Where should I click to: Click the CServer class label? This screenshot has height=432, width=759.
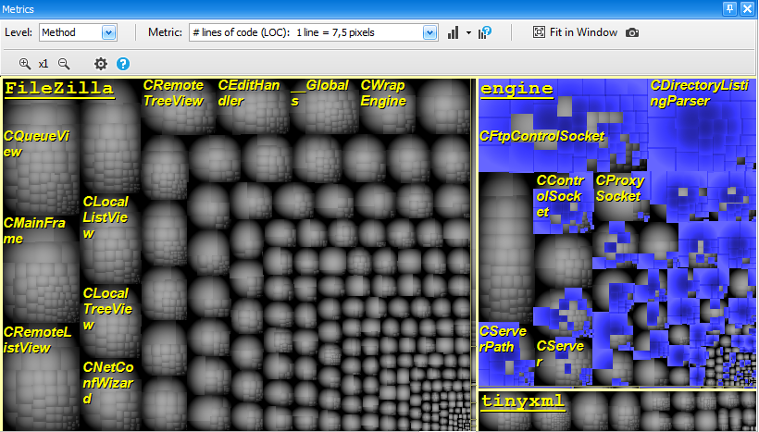coord(560,353)
